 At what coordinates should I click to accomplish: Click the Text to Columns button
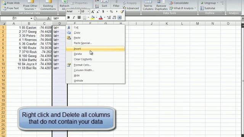coord(148,5)
